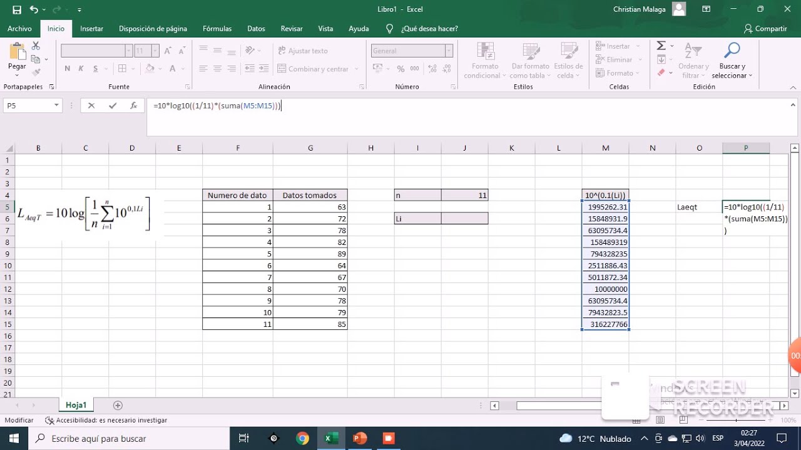Click the Pegar clipboard icon
This screenshot has height=450, width=801.
pyautogui.click(x=17, y=52)
